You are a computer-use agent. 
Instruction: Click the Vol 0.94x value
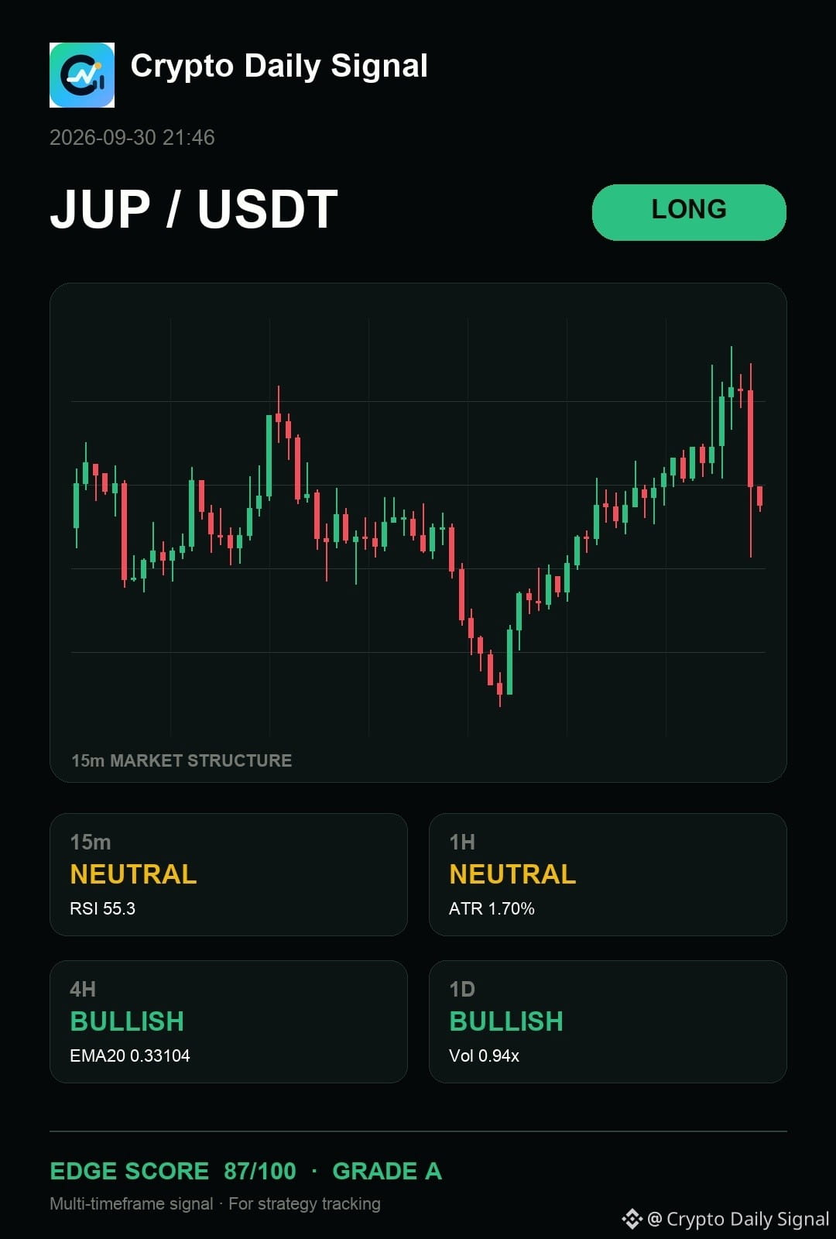[x=484, y=1055]
